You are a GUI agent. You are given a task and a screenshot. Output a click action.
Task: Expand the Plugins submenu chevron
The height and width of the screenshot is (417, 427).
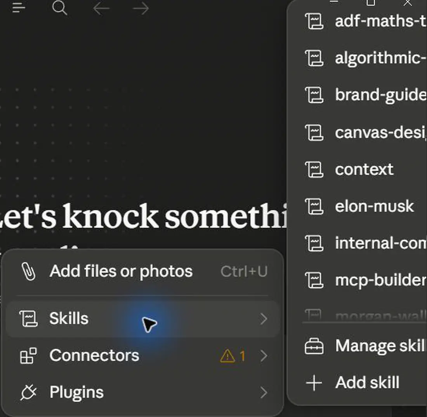263,393
